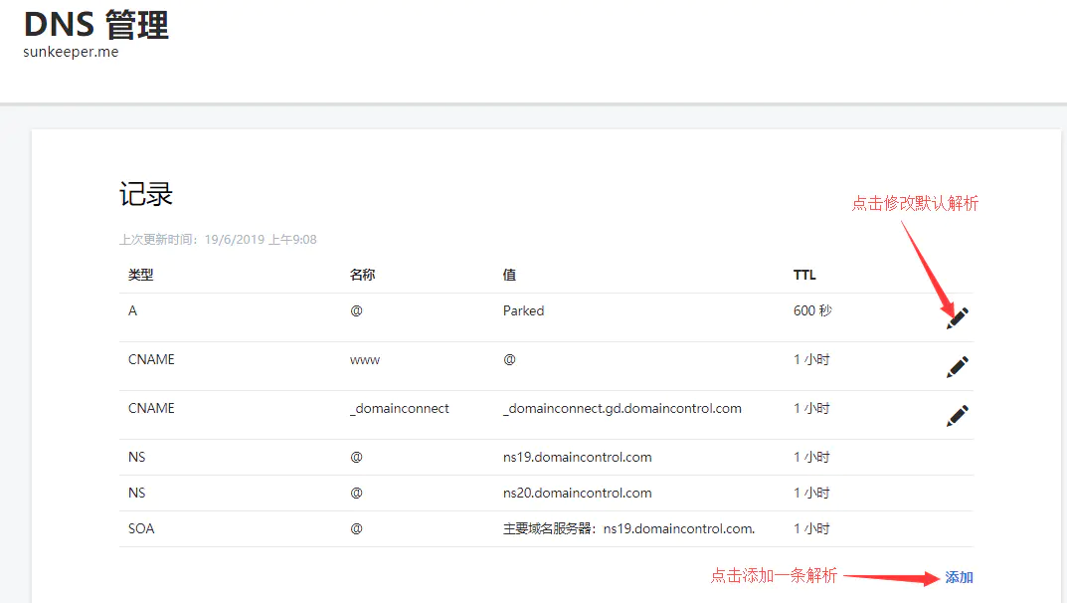
Task: Click the www name cell
Action: (365, 360)
